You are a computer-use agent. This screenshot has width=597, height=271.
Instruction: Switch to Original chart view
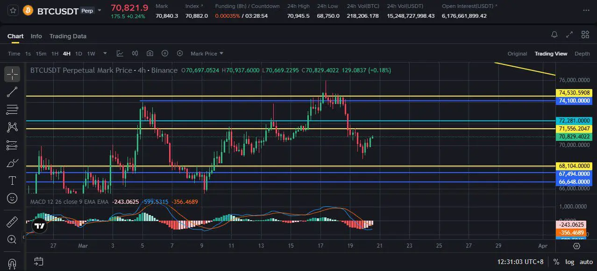pos(517,54)
